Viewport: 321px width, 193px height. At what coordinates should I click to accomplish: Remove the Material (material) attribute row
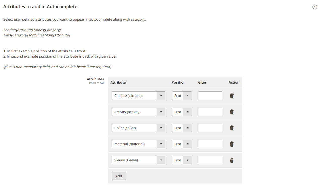[x=231, y=144]
